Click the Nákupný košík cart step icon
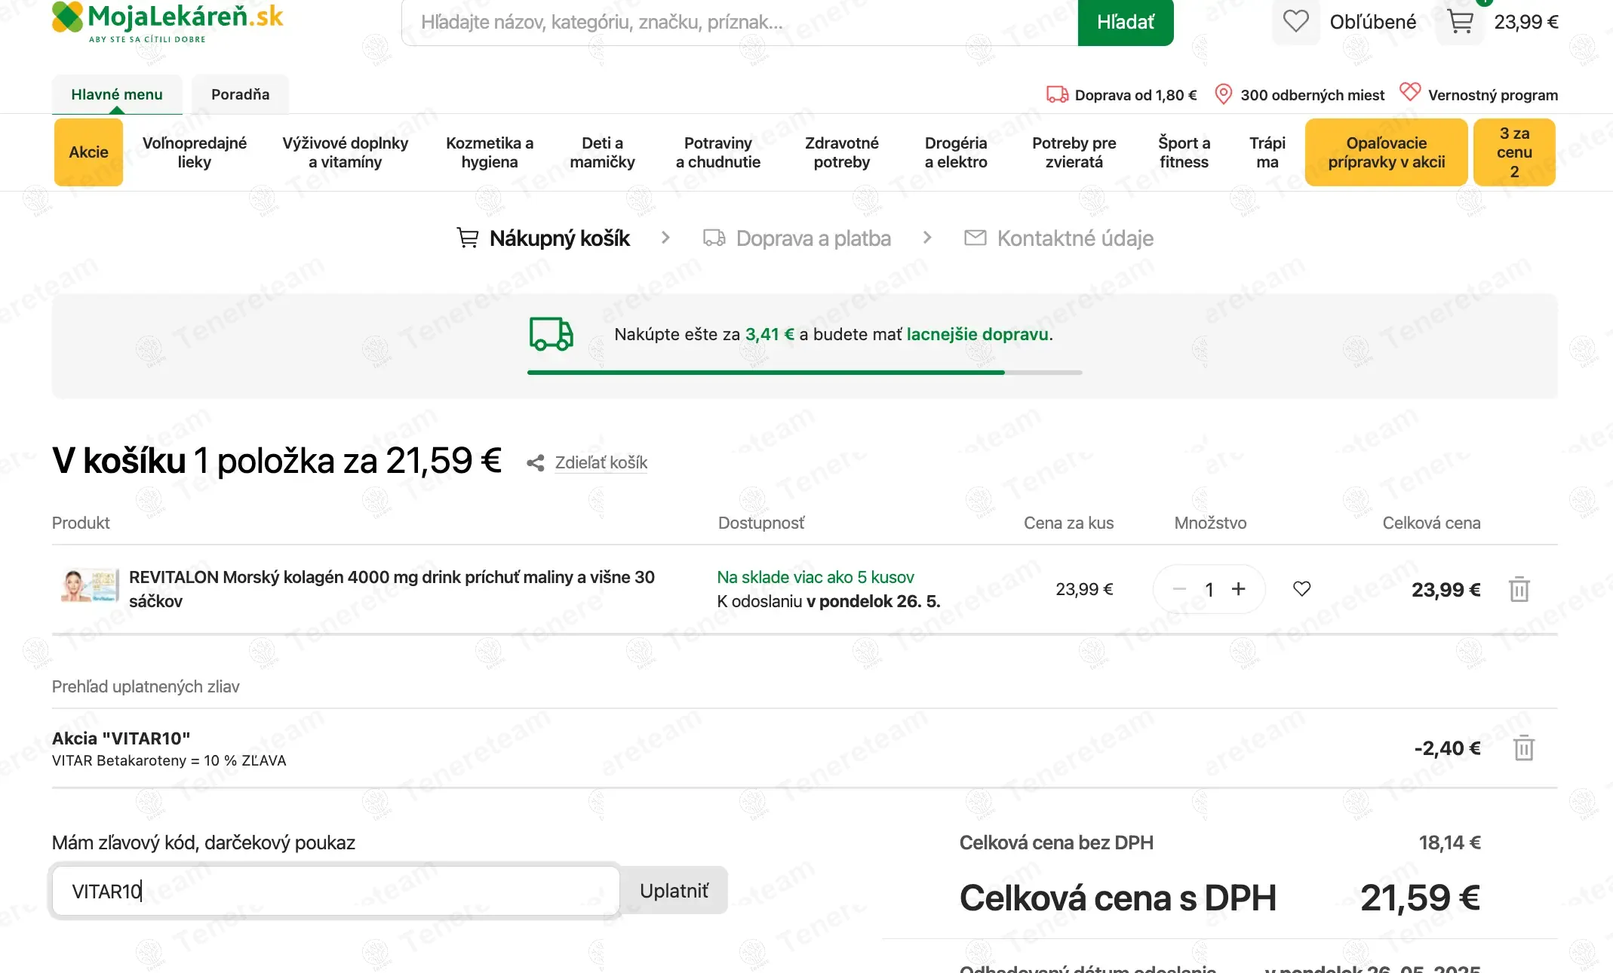The height and width of the screenshot is (973, 1613). point(468,238)
